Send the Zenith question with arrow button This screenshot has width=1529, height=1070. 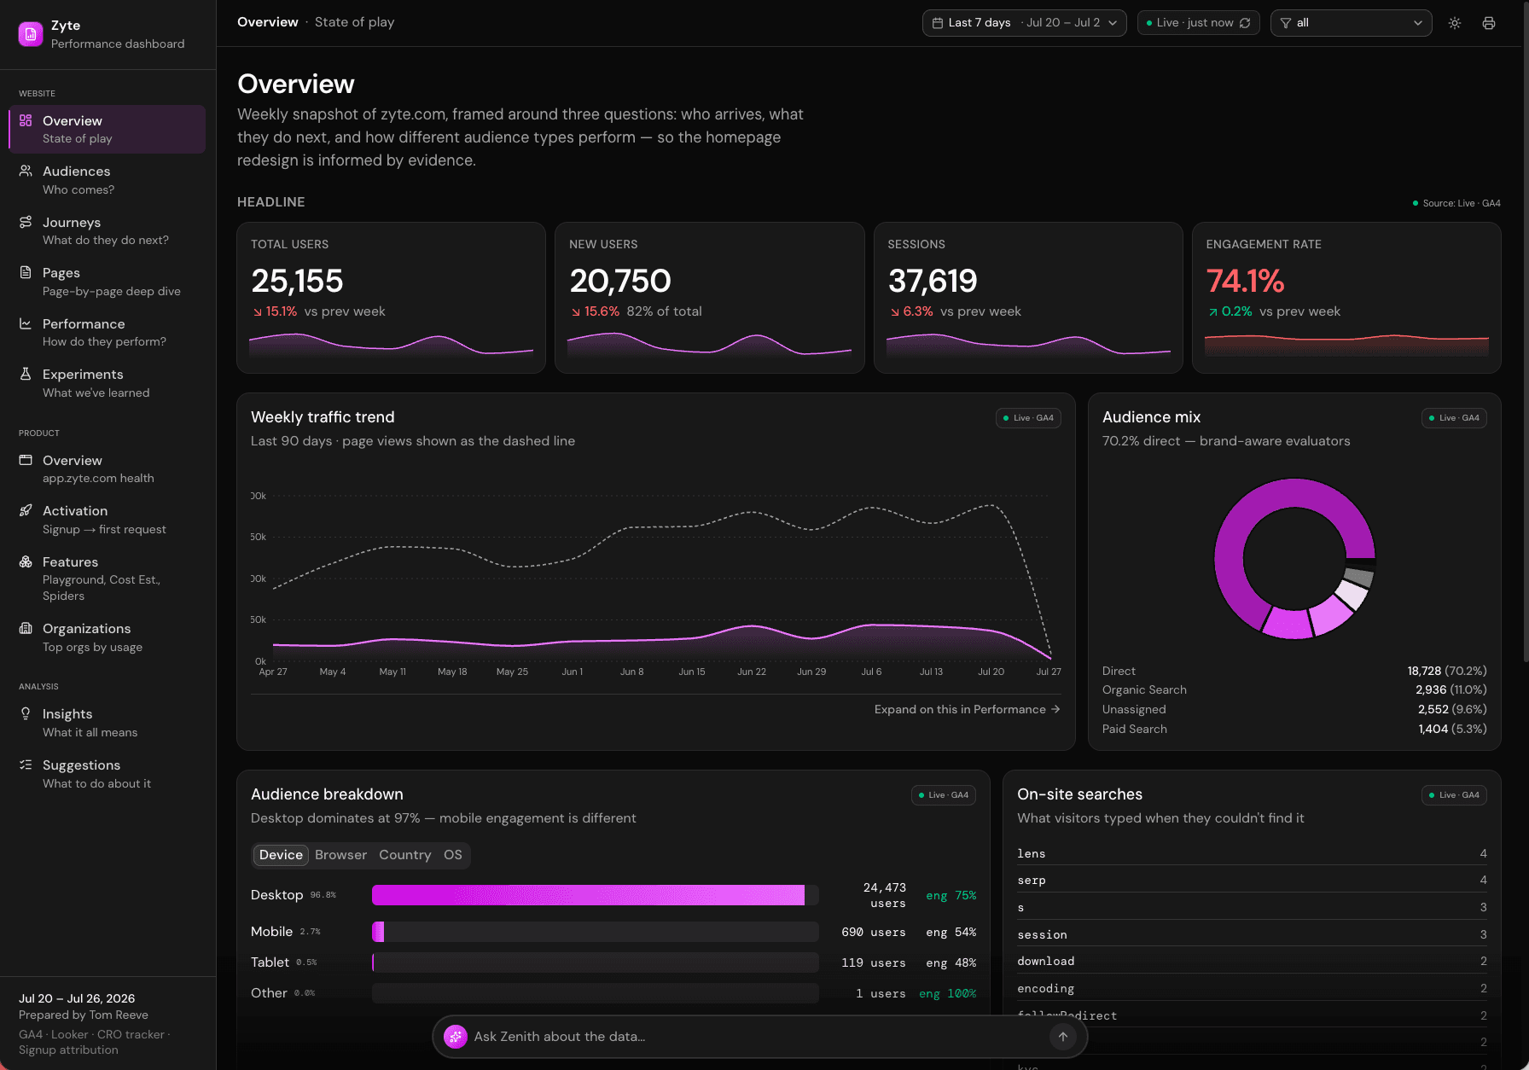[x=1063, y=1037]
